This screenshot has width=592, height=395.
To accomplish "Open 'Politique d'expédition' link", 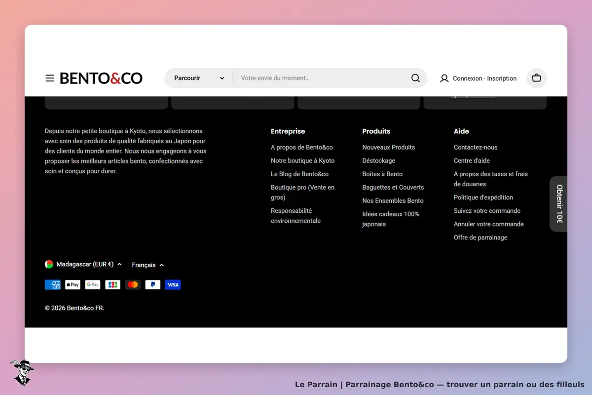I will 483,197.
